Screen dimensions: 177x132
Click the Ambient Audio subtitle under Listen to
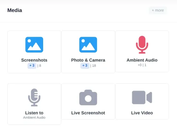tap(34, 117)
